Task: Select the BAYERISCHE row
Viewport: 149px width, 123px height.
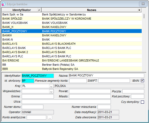Action: point(72,60)
